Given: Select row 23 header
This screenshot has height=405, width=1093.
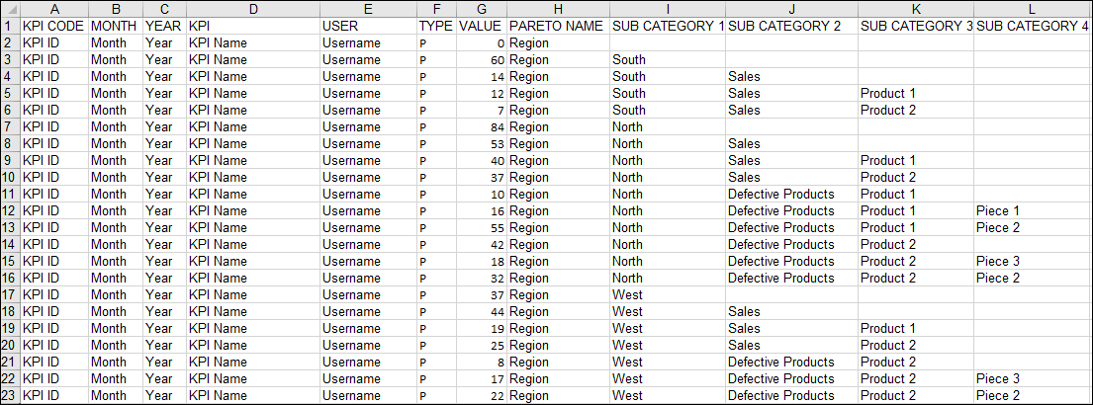Looking at the screenshot, I should (10, 395).
